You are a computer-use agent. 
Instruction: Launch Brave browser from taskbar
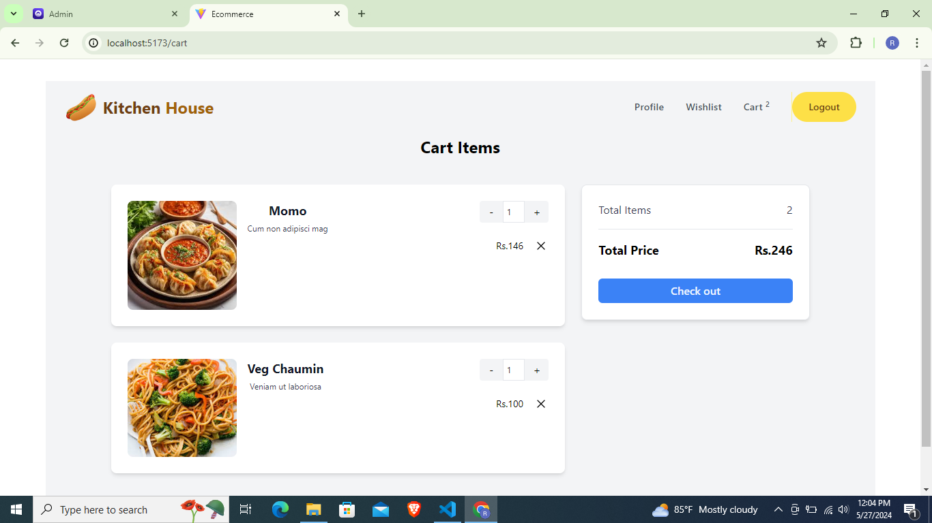point(414,509)
